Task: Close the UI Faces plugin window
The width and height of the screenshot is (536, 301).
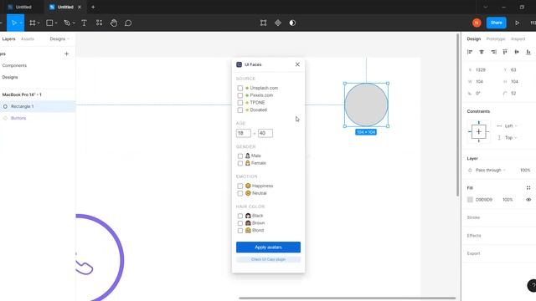Action: point(297,64)
